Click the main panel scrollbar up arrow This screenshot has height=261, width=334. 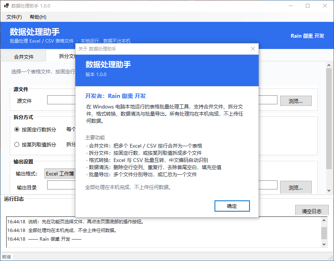[x=329, y=65]
